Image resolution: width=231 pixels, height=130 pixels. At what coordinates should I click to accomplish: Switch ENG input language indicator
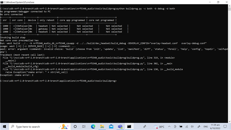(x=205, y=127)
